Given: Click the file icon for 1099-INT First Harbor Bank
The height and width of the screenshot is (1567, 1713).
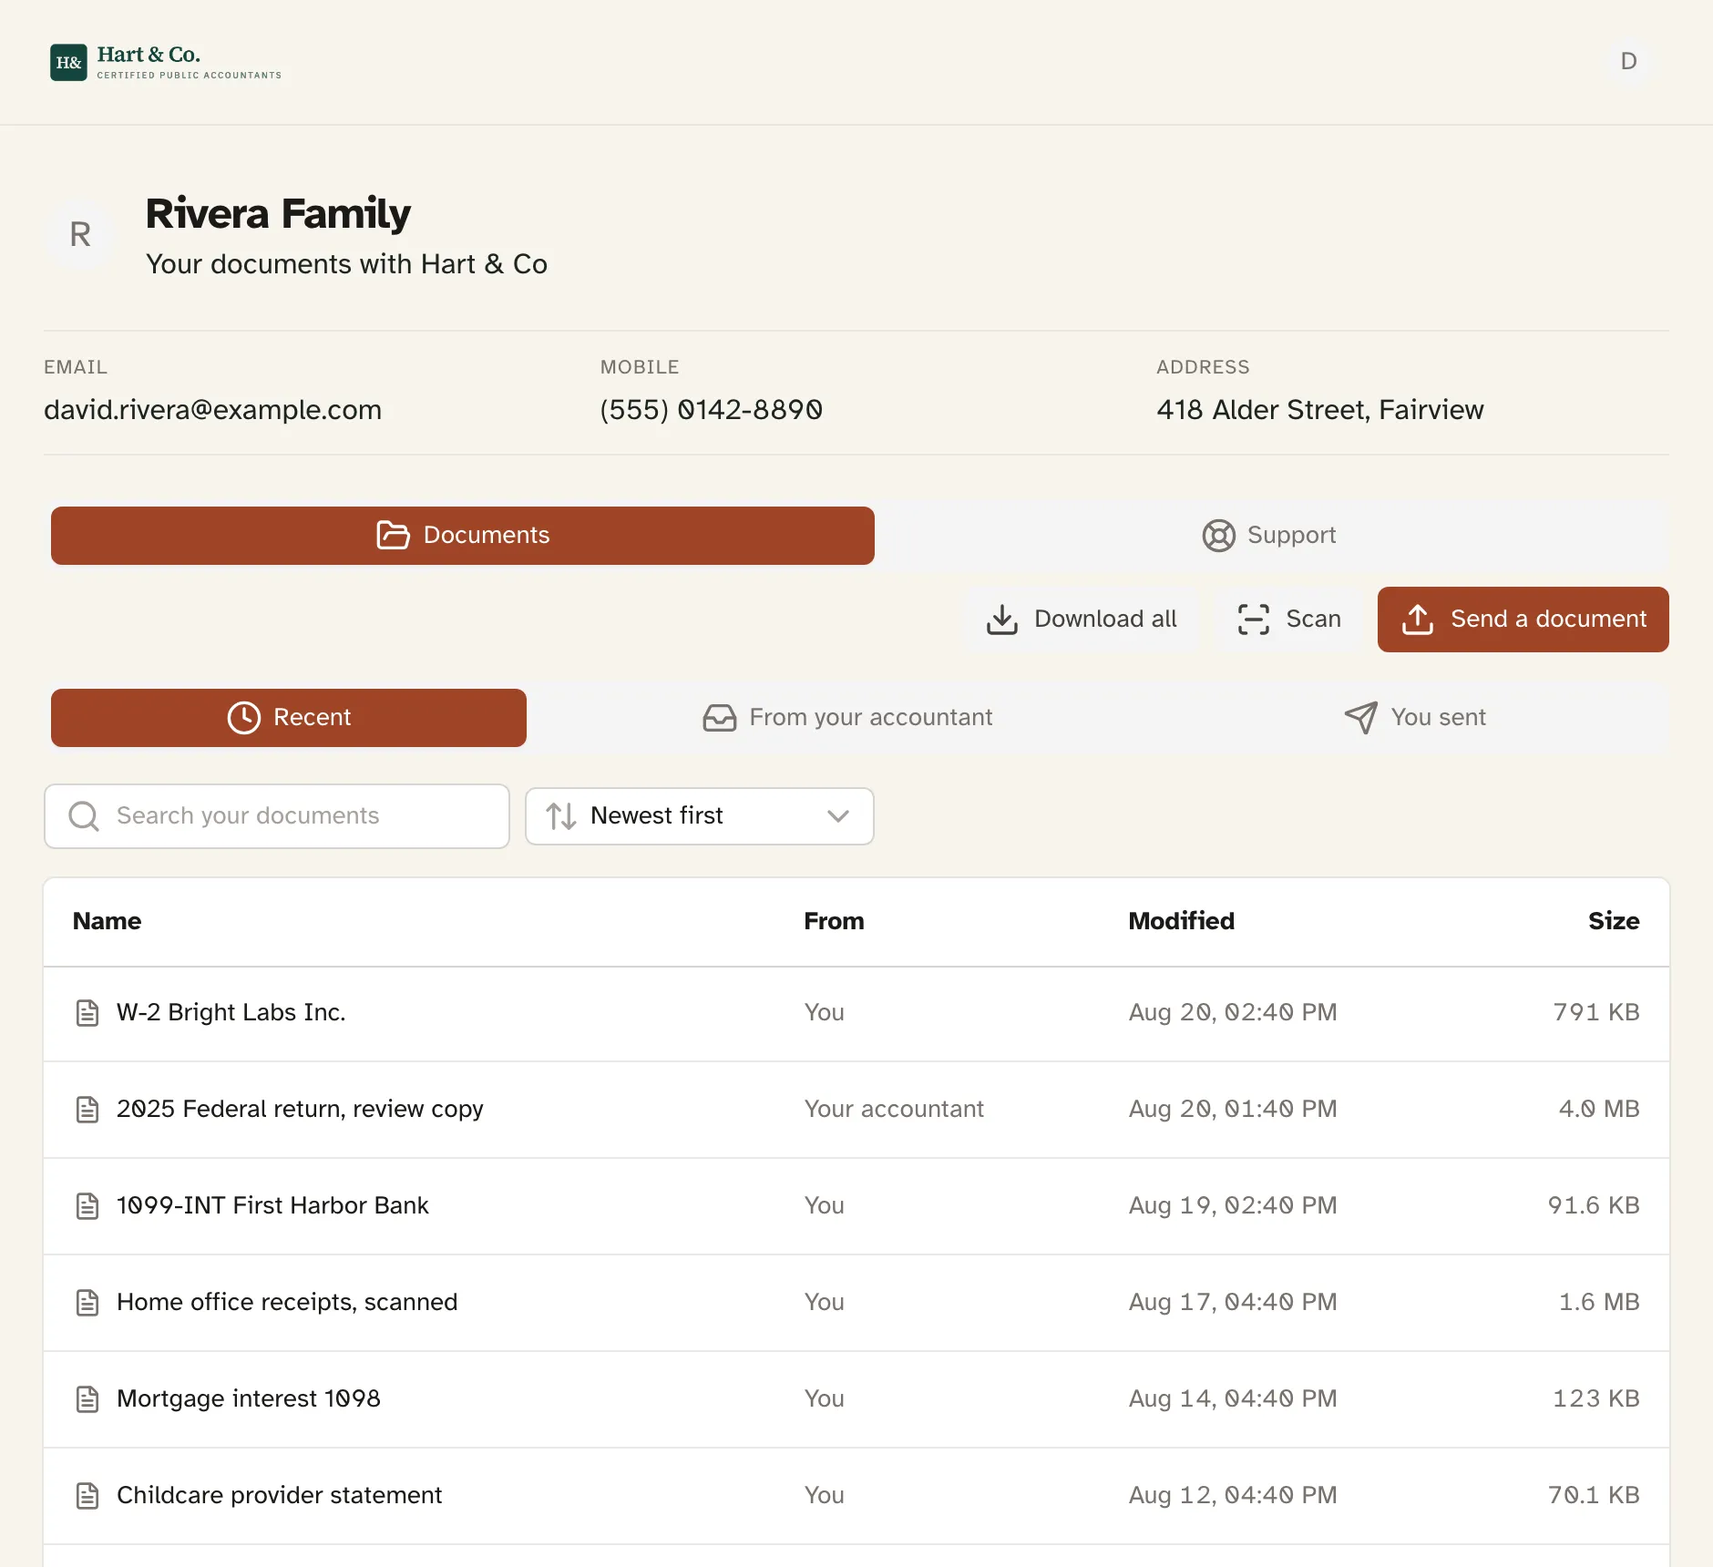Looking at the screenshot, I should click(87, 1206).
